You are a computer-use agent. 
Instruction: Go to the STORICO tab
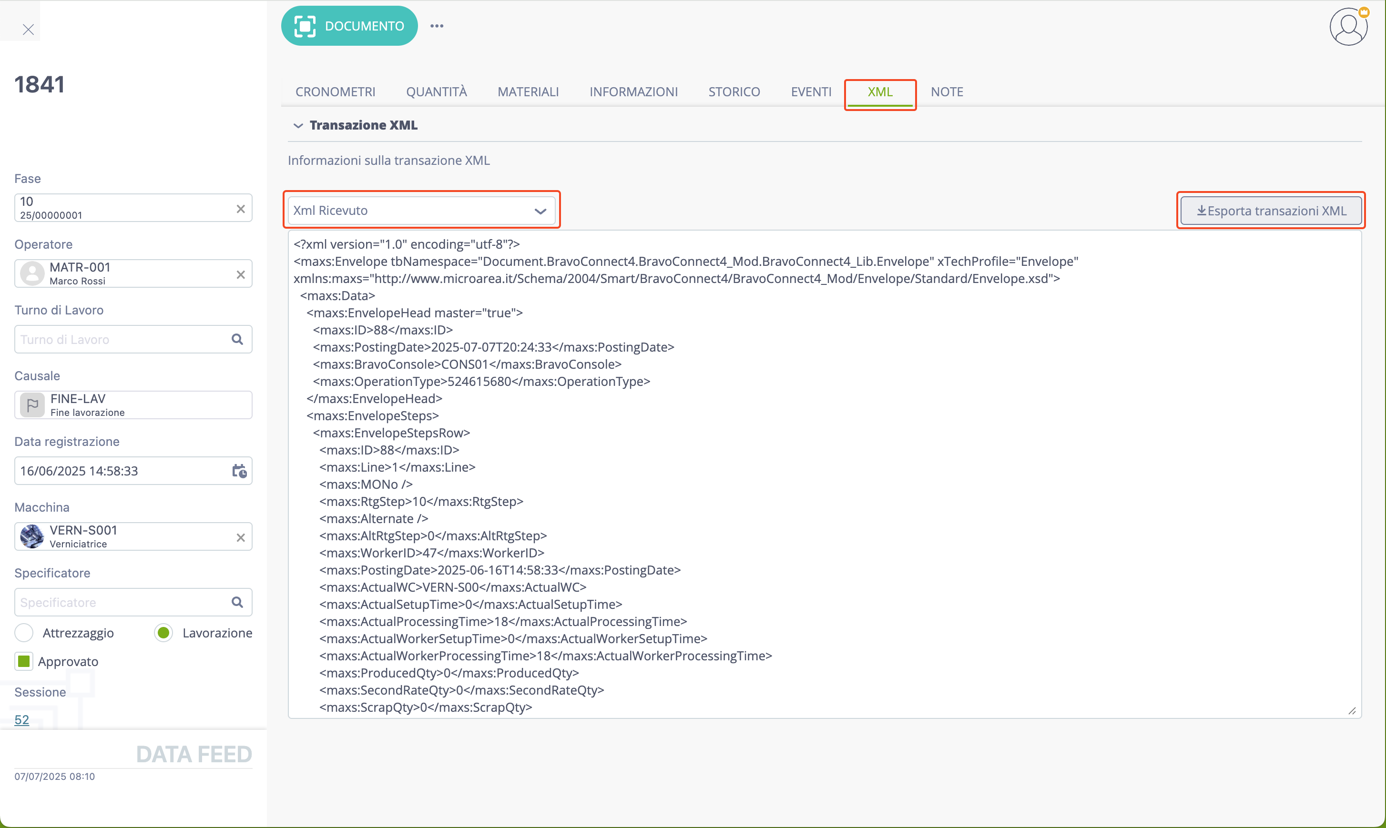[x=734, y=91]
